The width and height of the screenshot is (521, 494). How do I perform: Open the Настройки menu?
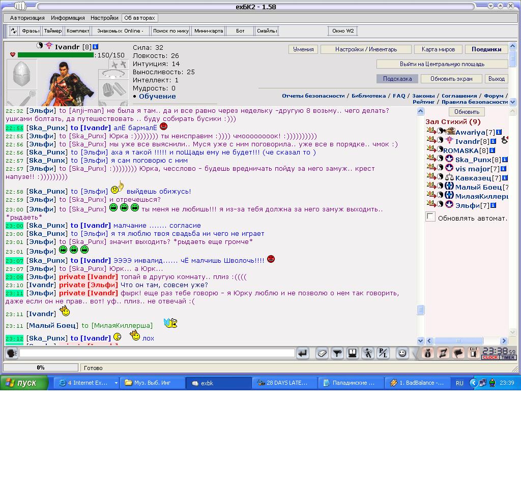104,18
